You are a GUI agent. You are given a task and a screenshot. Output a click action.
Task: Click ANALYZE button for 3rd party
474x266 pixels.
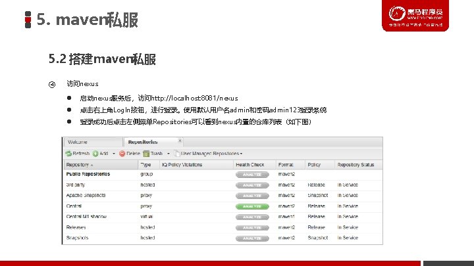pyautogui.click(x=252, y=185)
